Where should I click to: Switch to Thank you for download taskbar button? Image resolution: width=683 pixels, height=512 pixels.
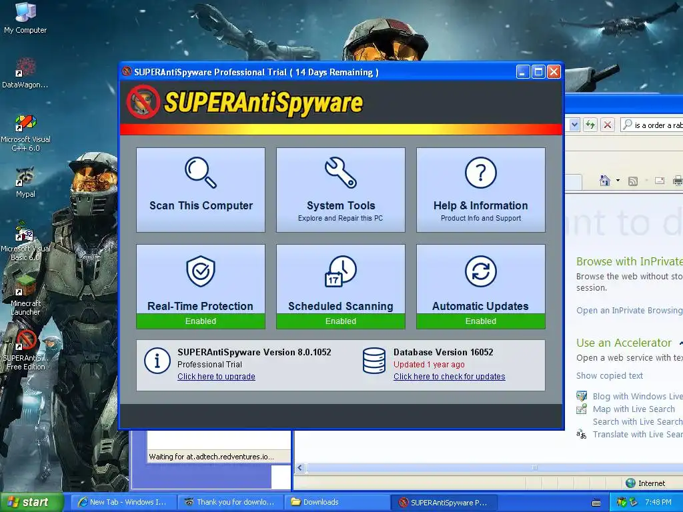tap(230, 502)
